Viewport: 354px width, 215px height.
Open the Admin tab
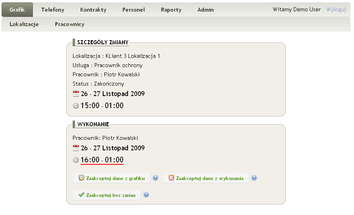(x=205, y=10)
